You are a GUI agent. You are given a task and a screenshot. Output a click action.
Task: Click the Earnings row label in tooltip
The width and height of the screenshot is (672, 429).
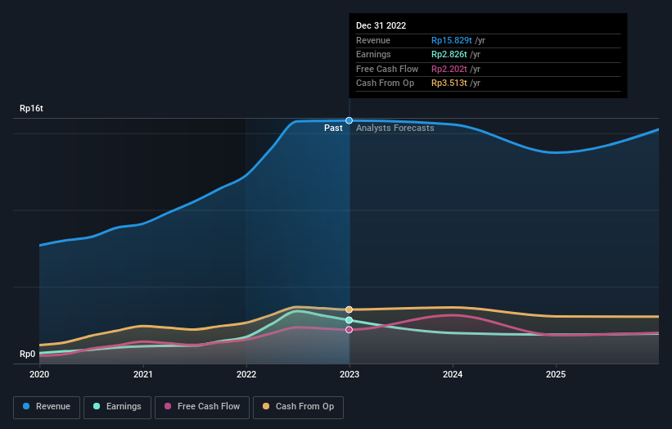[374, 54]
